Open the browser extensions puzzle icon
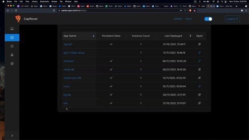This screenshot has width=249, height=140. [x=242, y=10]
